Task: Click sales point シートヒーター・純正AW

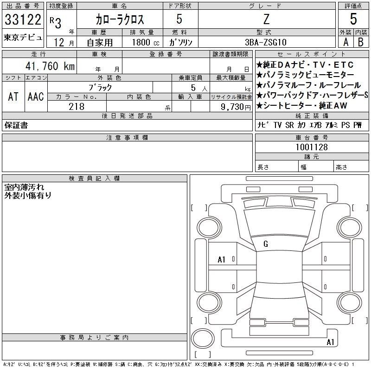Action: pos(302,106)
